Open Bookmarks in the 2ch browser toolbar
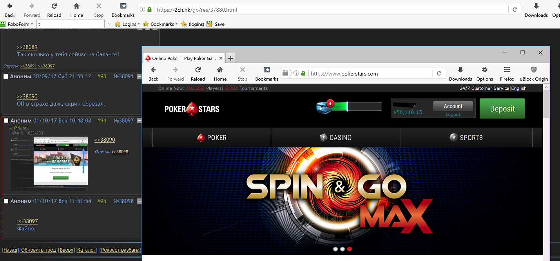Viewport: 560px width, 261px height. (123, 10)
